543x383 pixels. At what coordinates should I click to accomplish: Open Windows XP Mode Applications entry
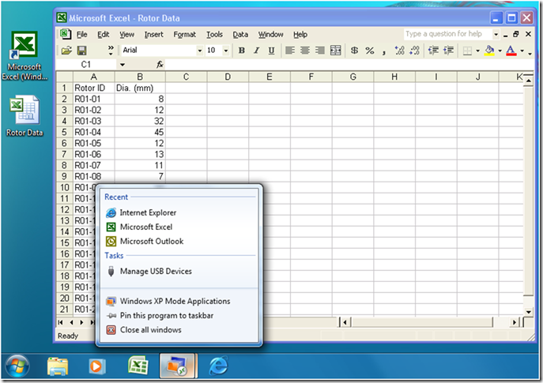[x=175, y=301]
